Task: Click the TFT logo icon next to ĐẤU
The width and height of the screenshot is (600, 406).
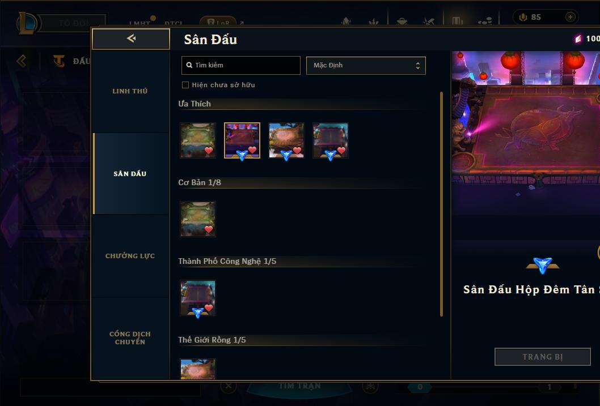Action: 59,61
